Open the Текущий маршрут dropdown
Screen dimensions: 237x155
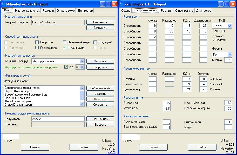82,61
